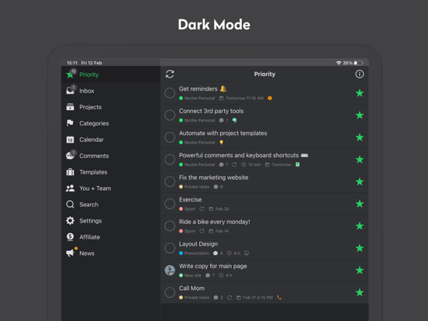Open 'Write copy for main page' task

[x=213, y=266]
